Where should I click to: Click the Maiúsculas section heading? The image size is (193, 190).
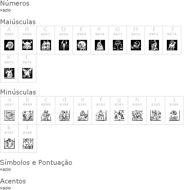click(x=18, y=22)
